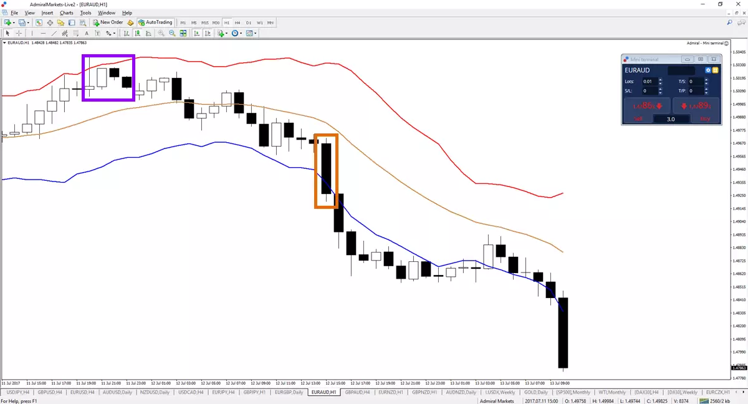Toggle Chart Shift icon
Image resolution: width=748 pixels, height=404 pixels.
click(208, 33)
